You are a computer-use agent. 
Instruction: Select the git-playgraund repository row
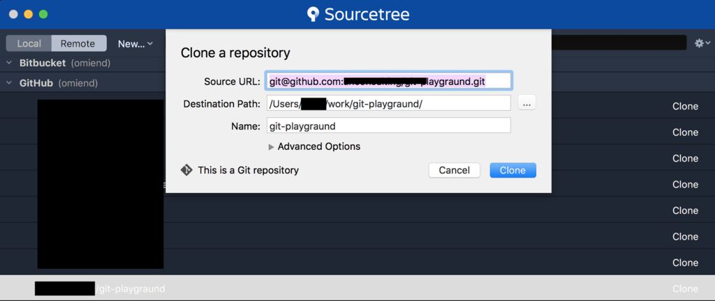[357, 288]
